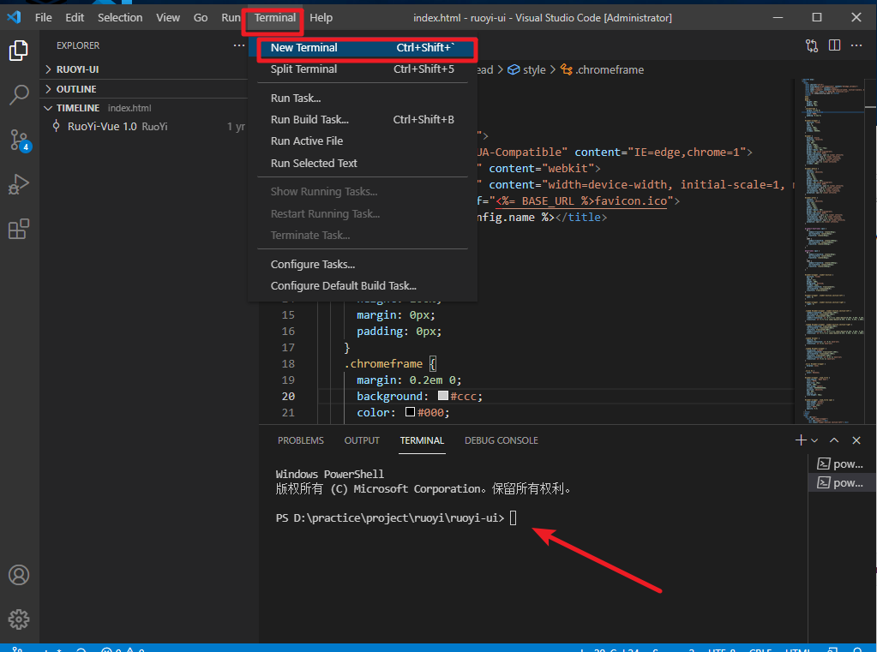Open the Explorer view in activity bar
Viewport: 877px width, 652px height.
[x=19, y=51]
